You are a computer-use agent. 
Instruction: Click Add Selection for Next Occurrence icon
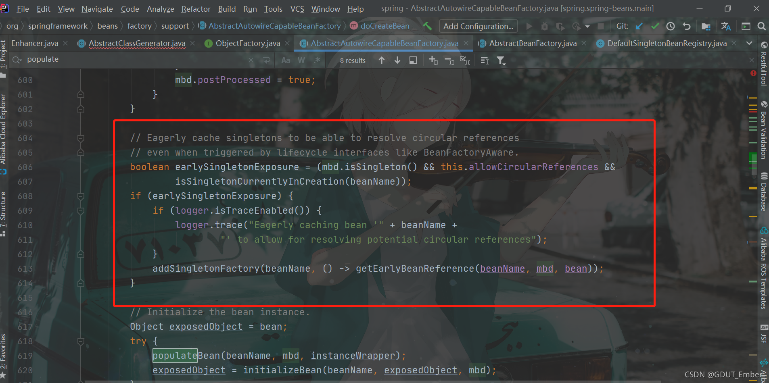(x=434, y=60)
